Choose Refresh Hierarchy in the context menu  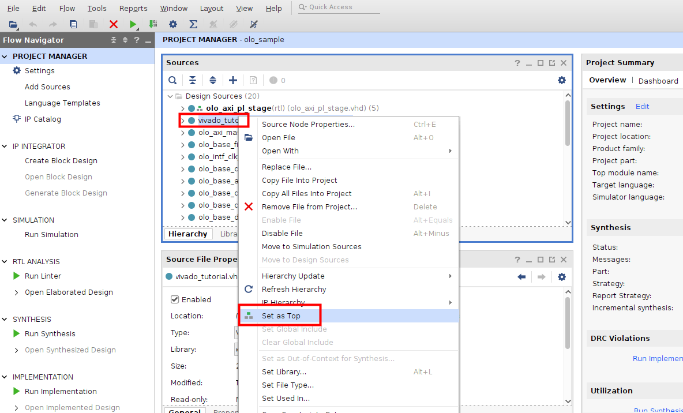349,290
